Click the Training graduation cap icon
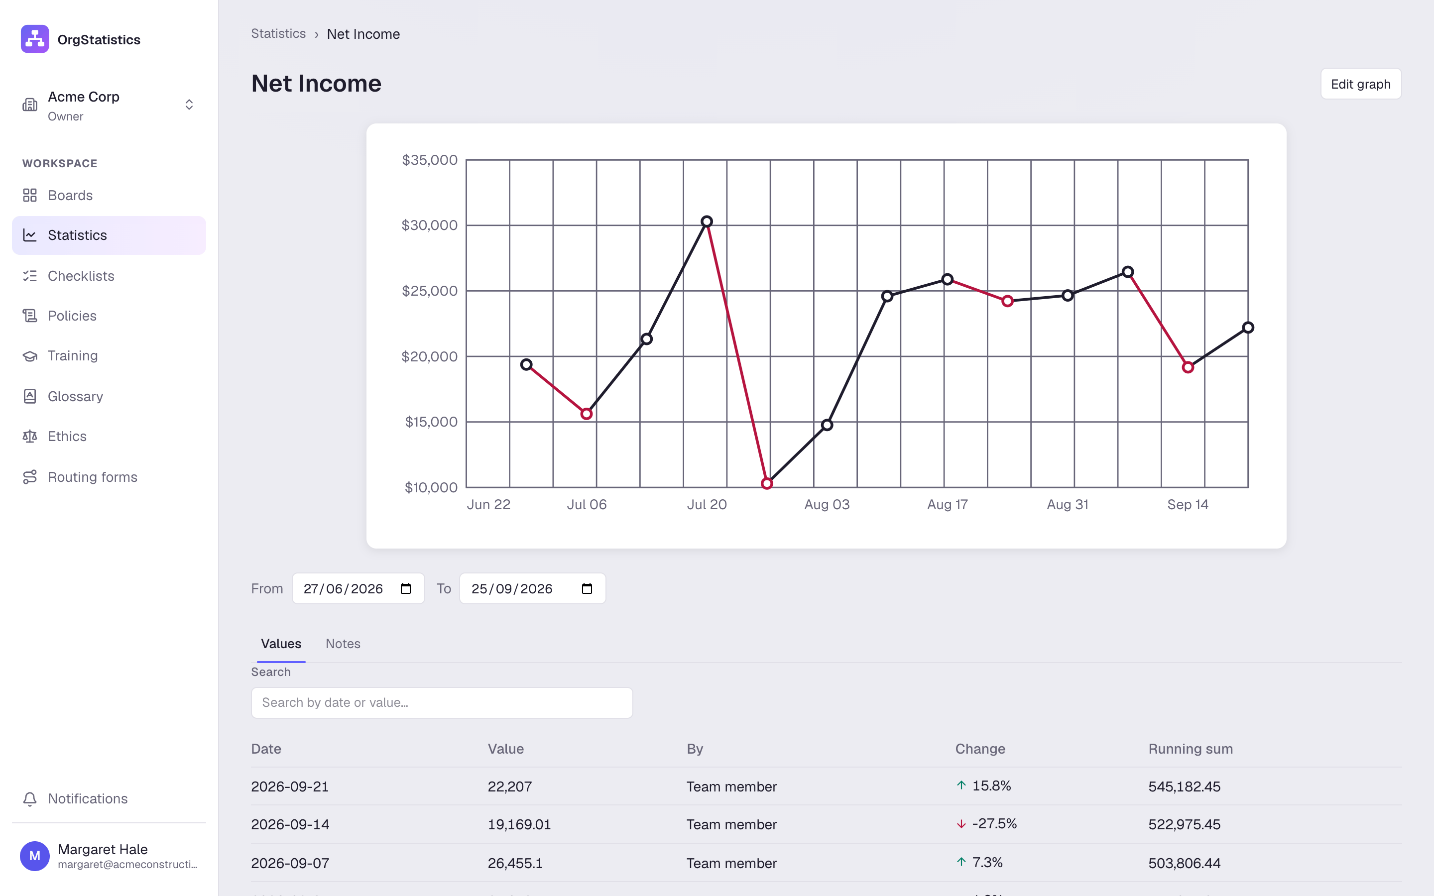Screen dimensions: 1434x896 pos(30,355)
